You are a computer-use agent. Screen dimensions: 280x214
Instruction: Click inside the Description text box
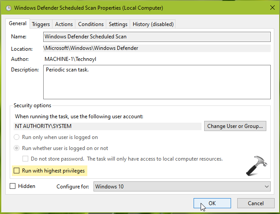[157, 82]
